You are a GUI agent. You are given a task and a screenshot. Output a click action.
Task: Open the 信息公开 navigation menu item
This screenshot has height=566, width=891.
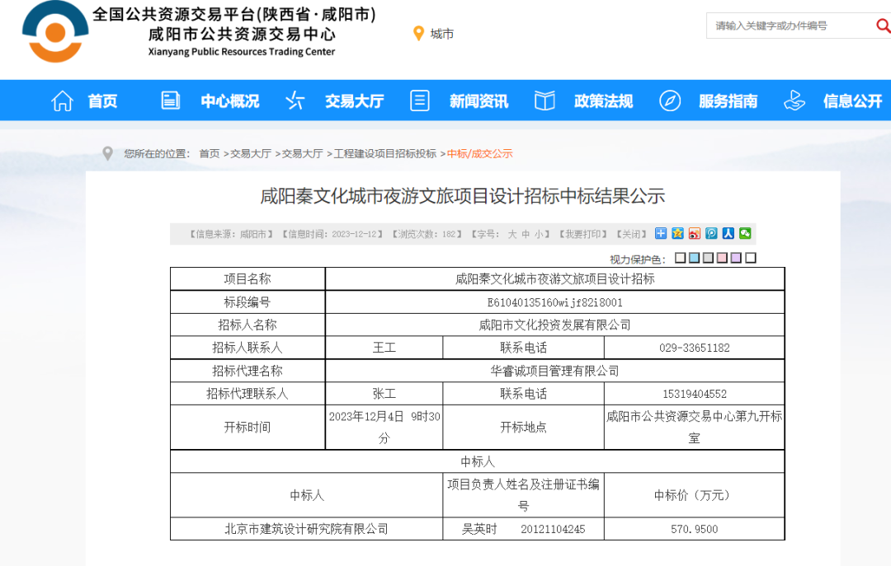(x=852, y=101)
